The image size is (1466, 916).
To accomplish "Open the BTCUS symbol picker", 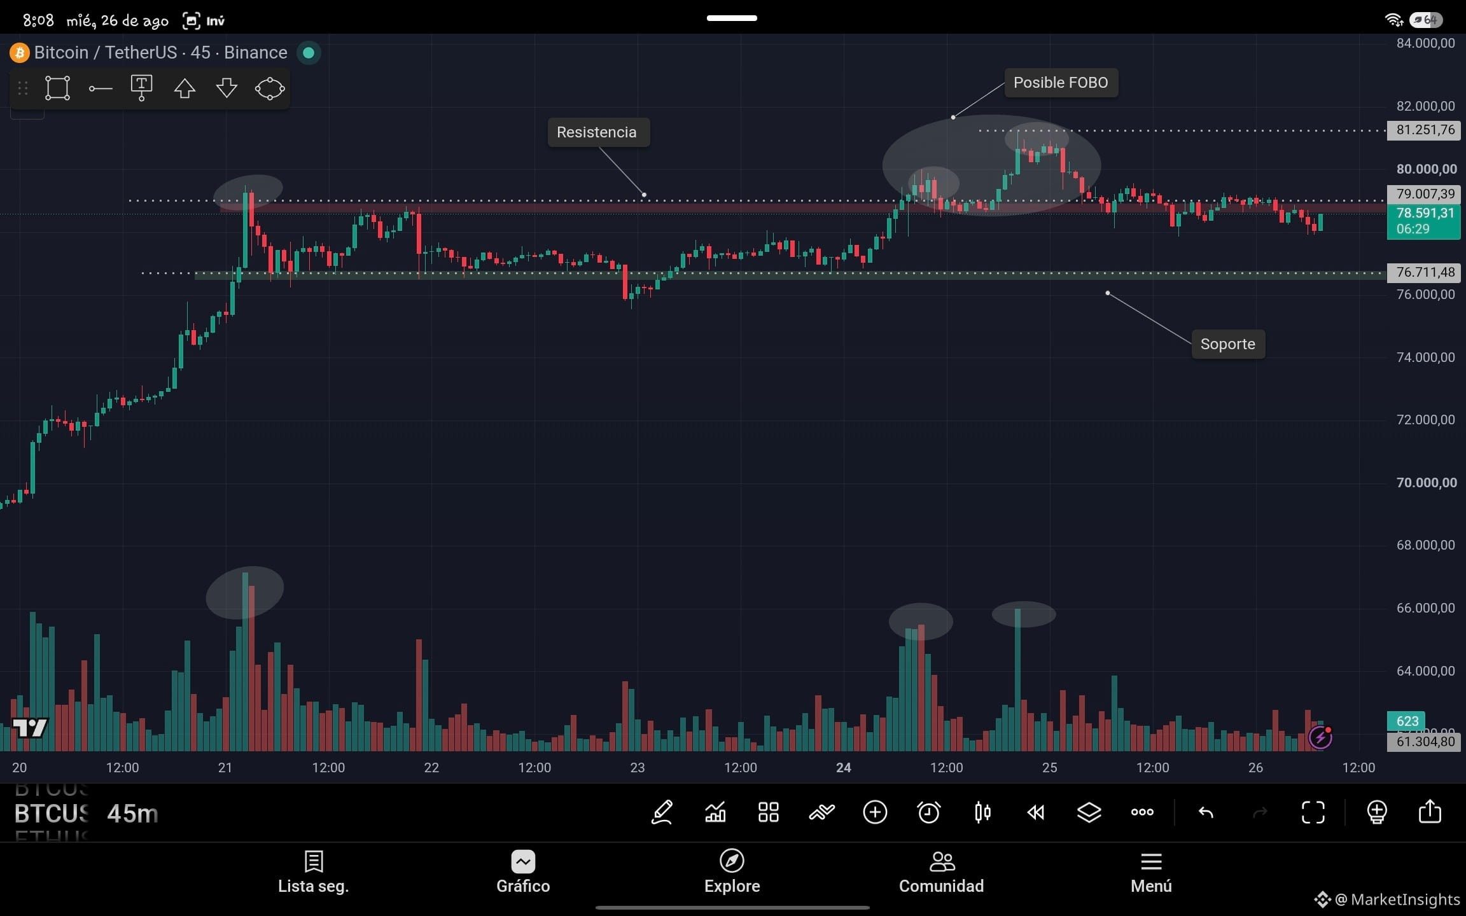I will pyautogui.click(x=52, y=814).
